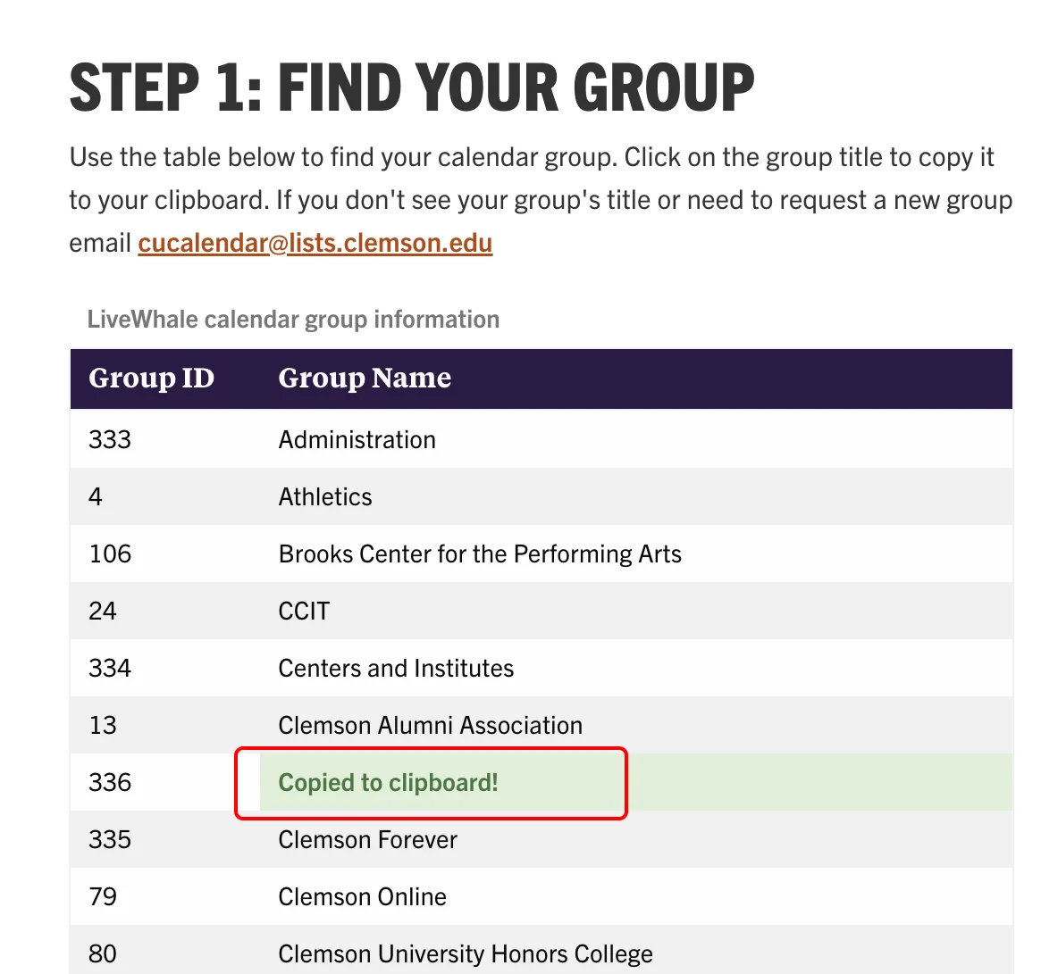Click the Copied to clipboard! cell

[636, 782]
